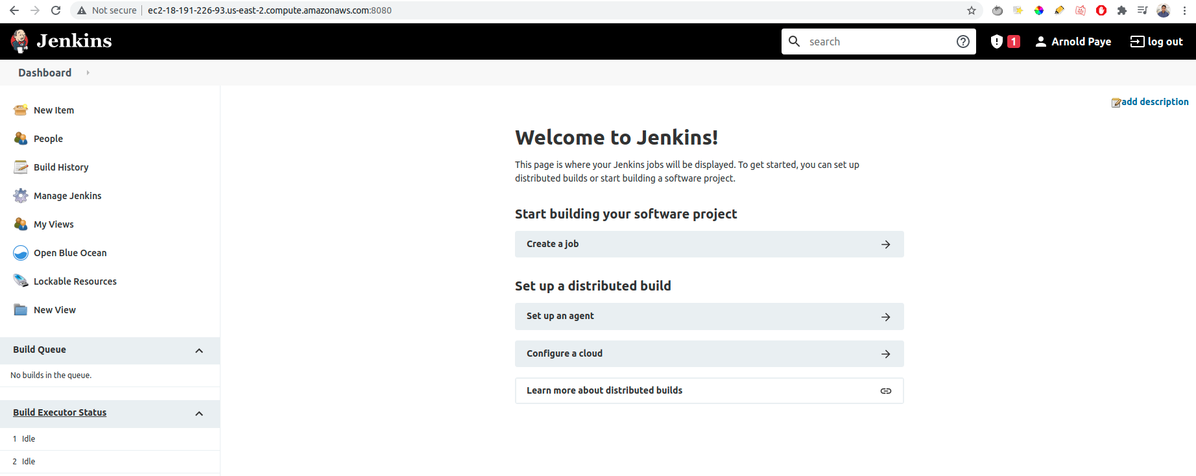Click the People icon in sidebar
Viewport: 1196px width, 476px height.
(x=21, y=139)
